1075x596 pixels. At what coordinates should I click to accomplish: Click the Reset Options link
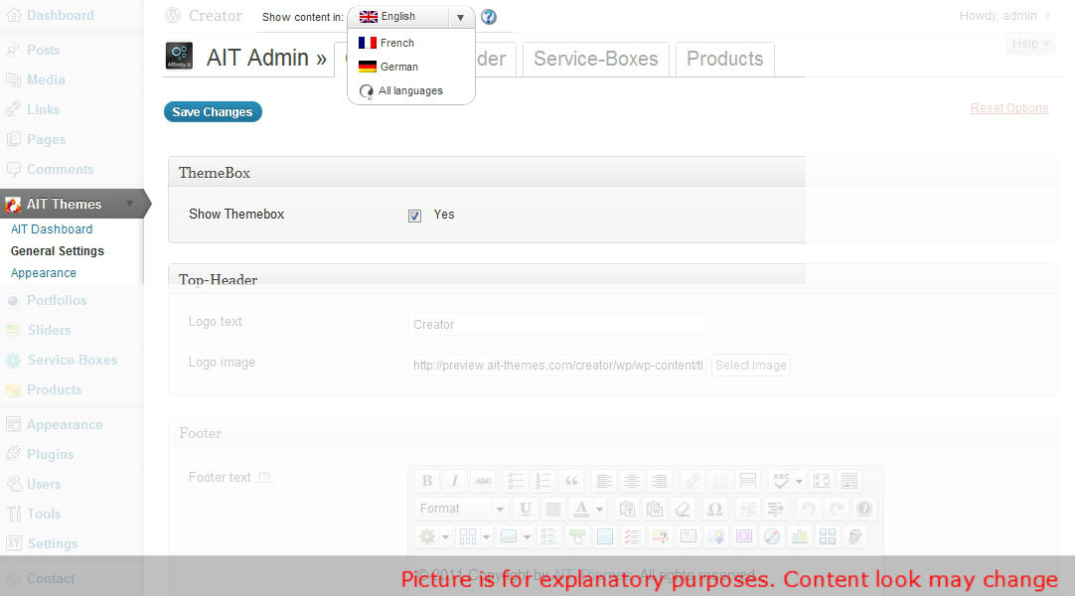[1008, 108]
